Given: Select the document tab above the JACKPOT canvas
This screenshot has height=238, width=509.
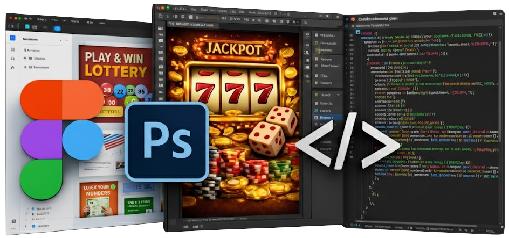Looking at the screenshot, I should [x=193, y=25].
